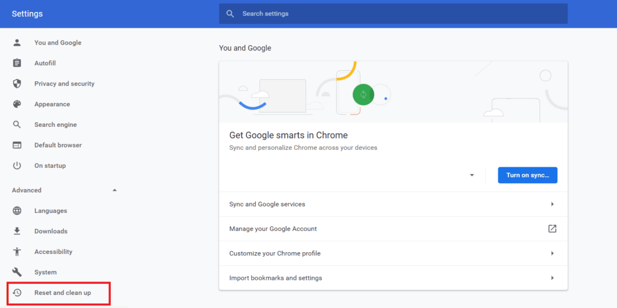Click the palette icon beside Appearance
617x308 pixels.
[x=17, y=104]
